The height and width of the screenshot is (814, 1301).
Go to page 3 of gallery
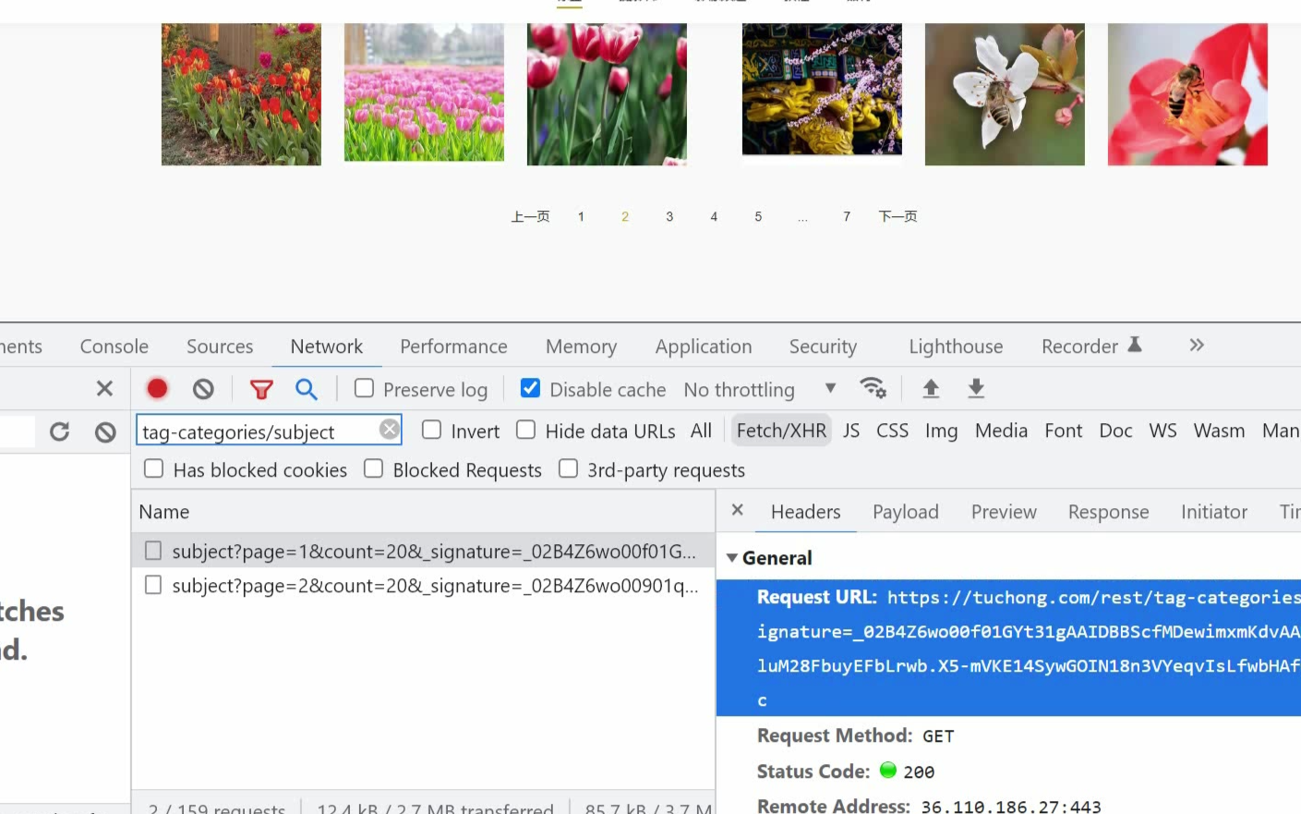[669, 217]
